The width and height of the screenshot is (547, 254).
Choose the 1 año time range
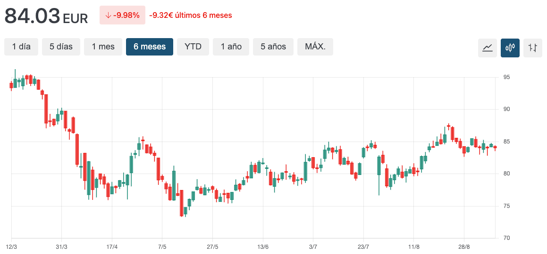click(231, 47)
